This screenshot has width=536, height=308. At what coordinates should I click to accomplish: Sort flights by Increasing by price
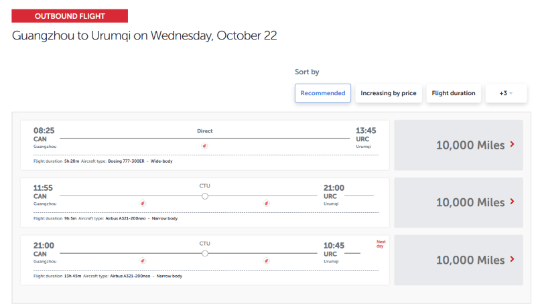(389, 93)
